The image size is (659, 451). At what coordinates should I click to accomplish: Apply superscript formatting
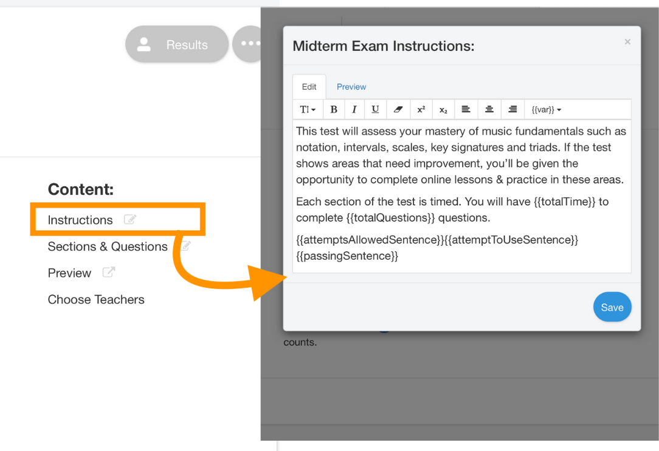[x=421, y=109]
